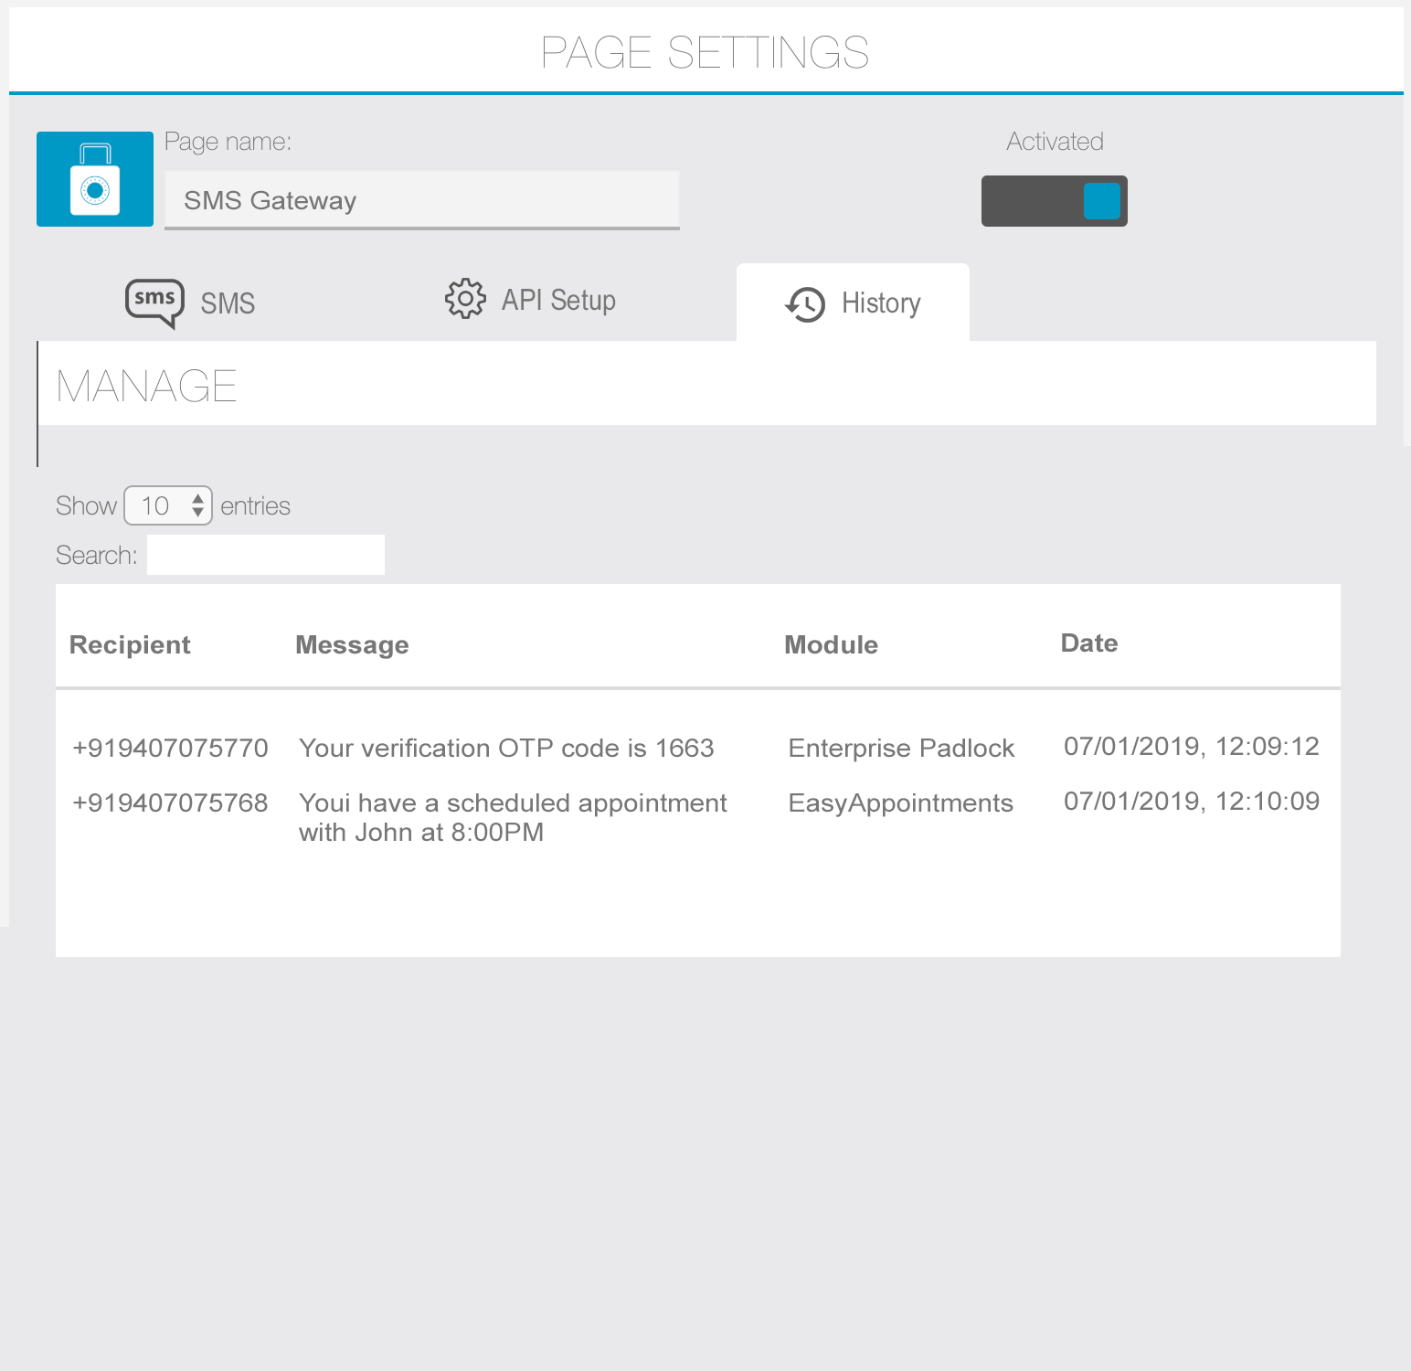The height and width of the screenshot is (1371, 1411).
Task: Click the History clock icon
Action: click(x=805, y=304)
